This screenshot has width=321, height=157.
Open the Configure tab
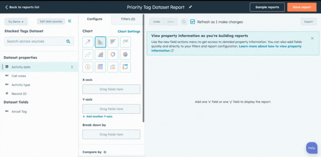click(x=95, y=19)
